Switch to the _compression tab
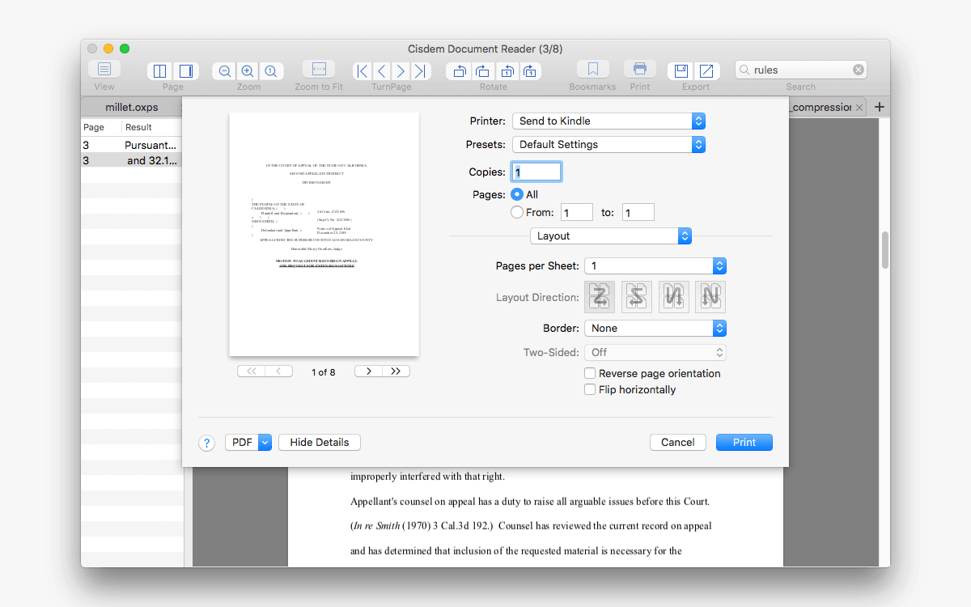 [x=820, y=107]
